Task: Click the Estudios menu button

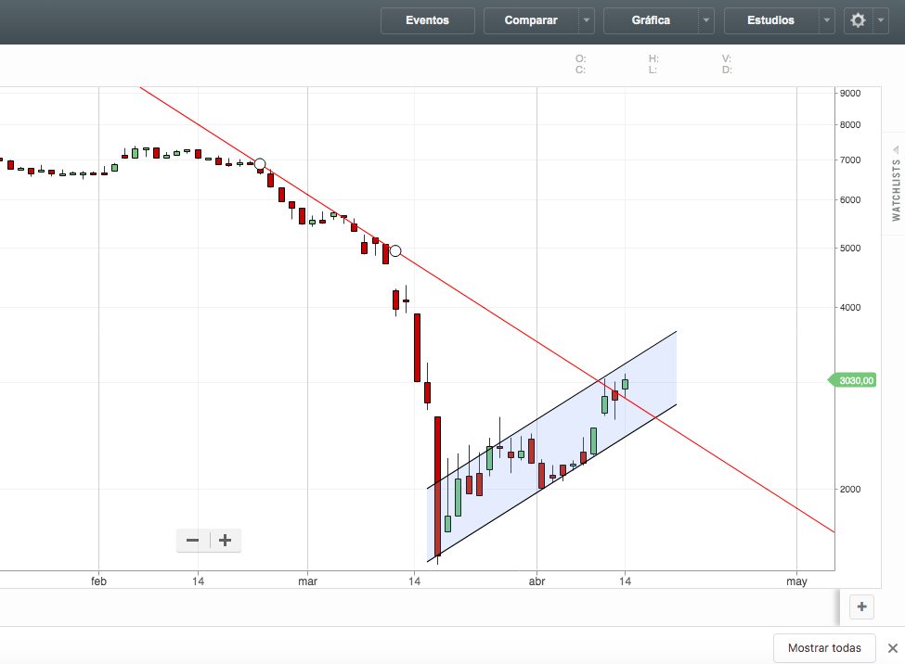Action: (771, 20)
